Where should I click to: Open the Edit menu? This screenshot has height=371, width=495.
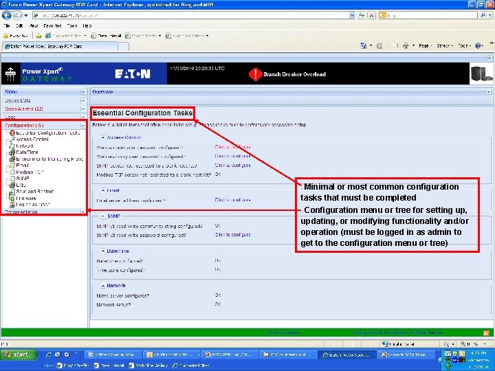pyautogui.click(x=19, y=26)
